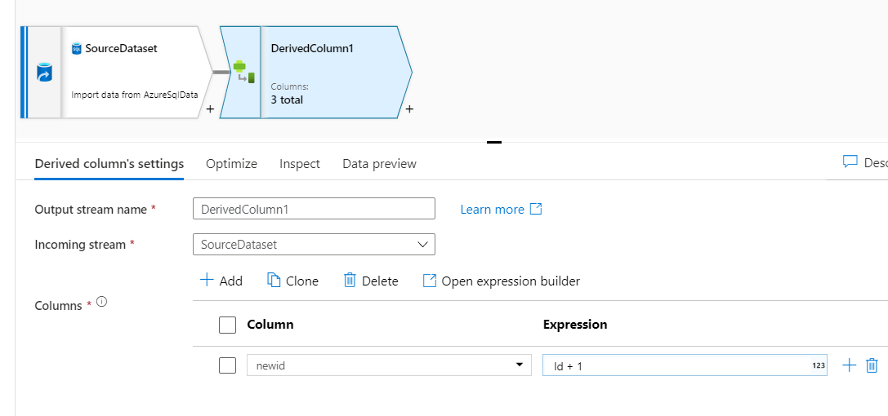The width and height of the screenshot is (888, 416).
Task: Open the newid column name dropdown
Action: coord(519,365)
